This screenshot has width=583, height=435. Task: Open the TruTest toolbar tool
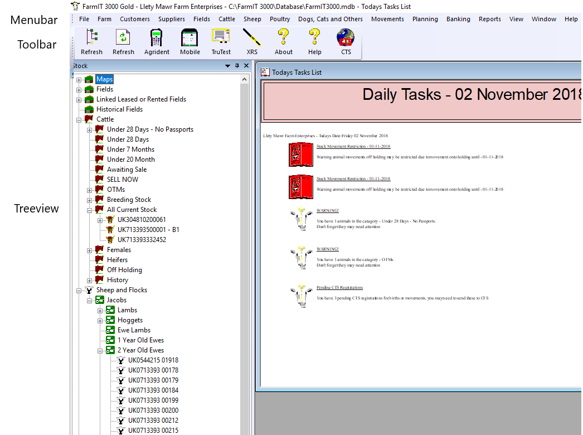[x=221, y=42]
